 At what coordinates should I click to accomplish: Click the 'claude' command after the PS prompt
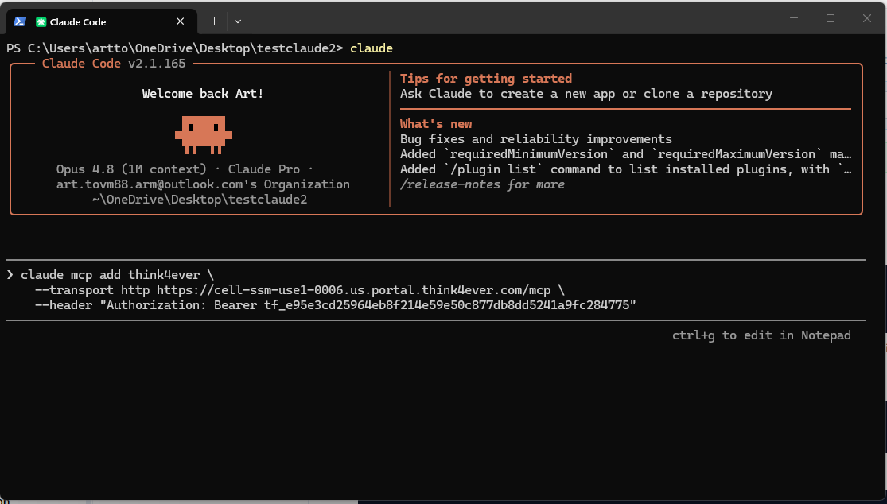coord(371,48)
